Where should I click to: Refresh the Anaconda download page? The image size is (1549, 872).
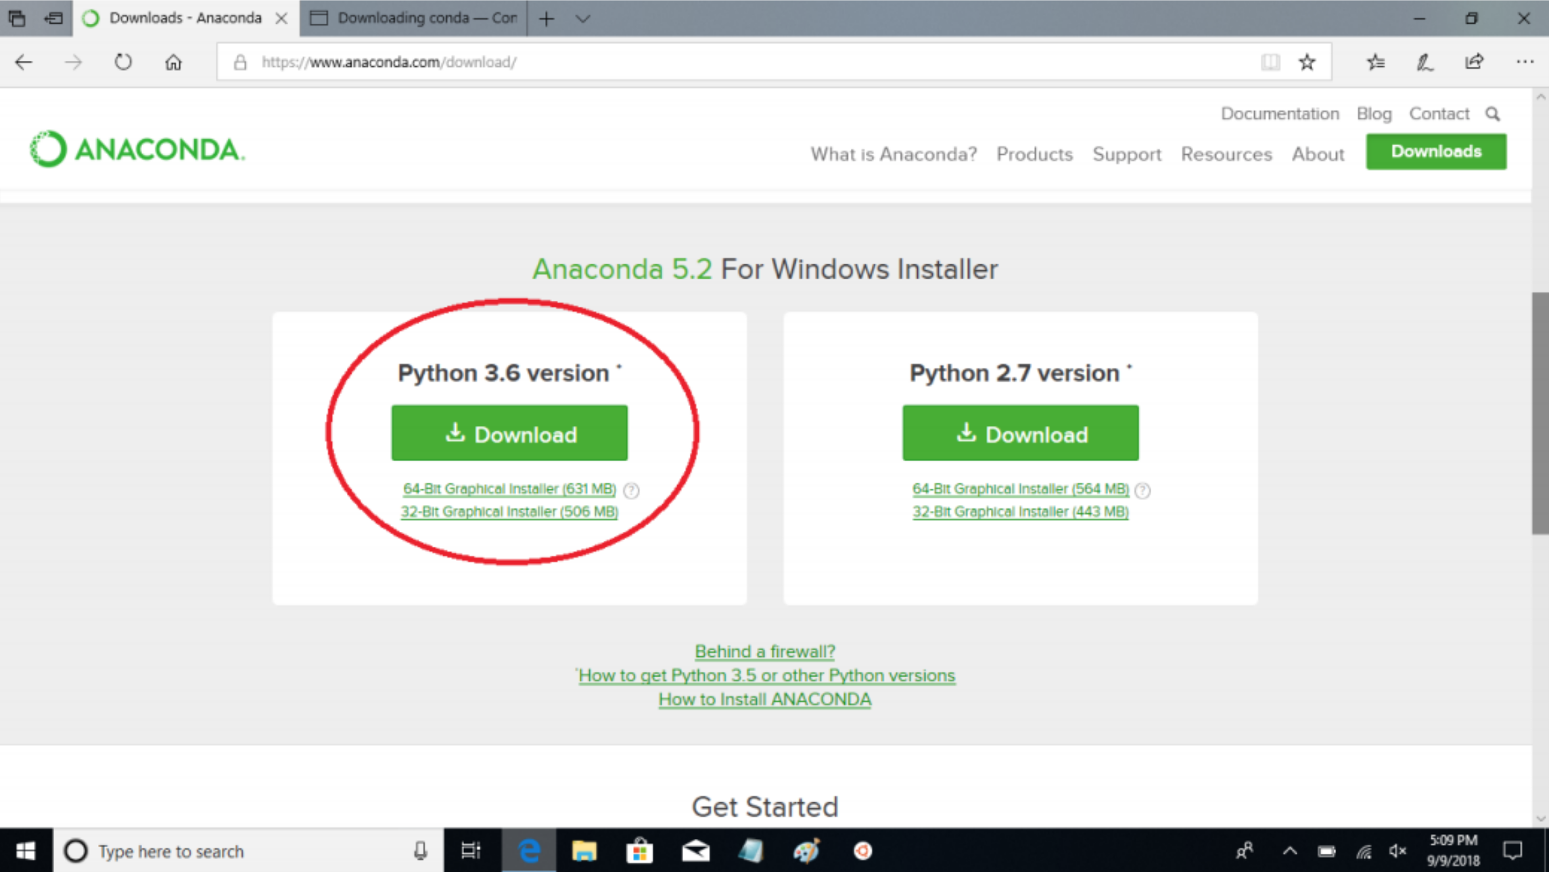(123, 62)
